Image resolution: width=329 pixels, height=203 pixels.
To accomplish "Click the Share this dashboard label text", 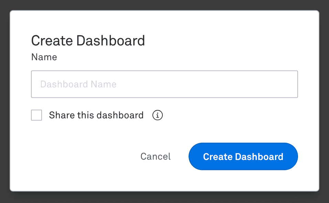I will [x=96, y=115].
